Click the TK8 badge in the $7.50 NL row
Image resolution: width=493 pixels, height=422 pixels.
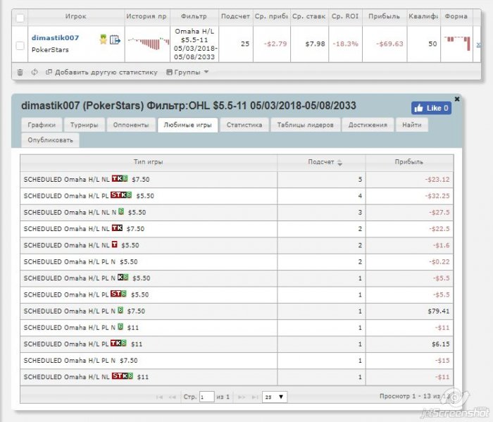coord(120,179)
